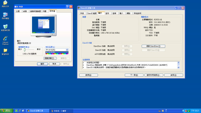Click the 1360 x 766 (16 bit) display mode text
The image size is (201, 113).
point(110,33)
